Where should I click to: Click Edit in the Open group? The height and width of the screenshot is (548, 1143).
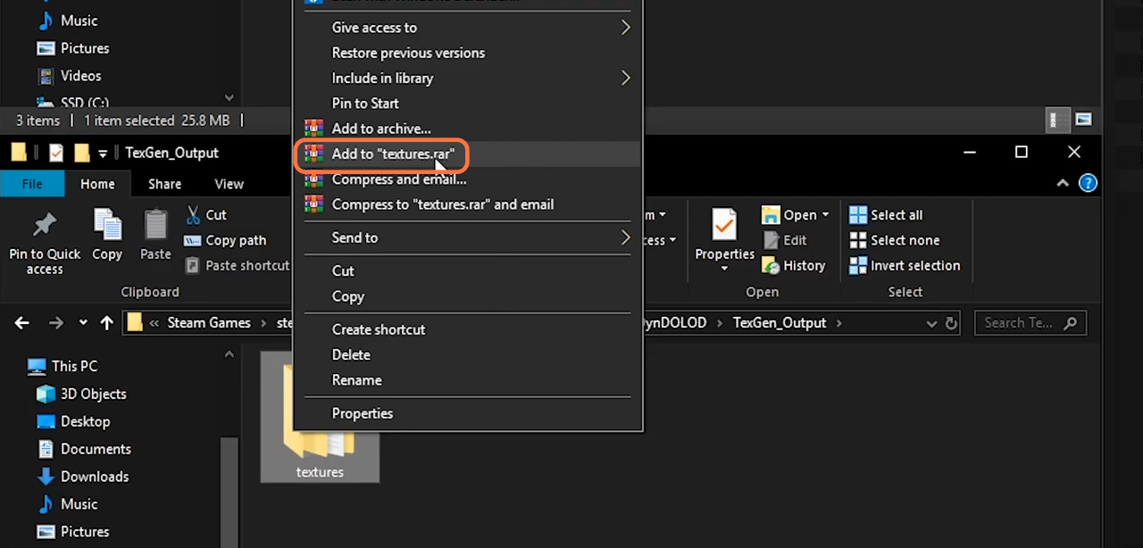[x=785, y=240]
